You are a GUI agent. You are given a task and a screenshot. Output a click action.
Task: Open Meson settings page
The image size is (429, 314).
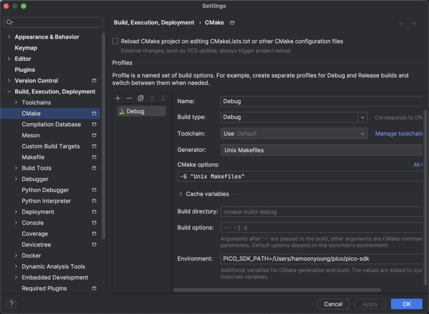(31, 135)
